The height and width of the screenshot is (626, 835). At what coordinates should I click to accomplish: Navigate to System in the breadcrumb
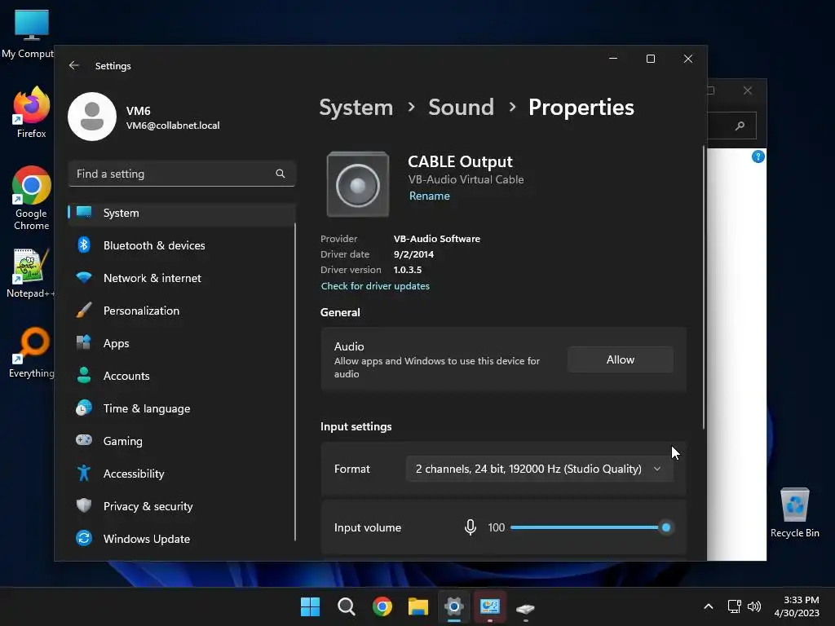coord(356,108)
